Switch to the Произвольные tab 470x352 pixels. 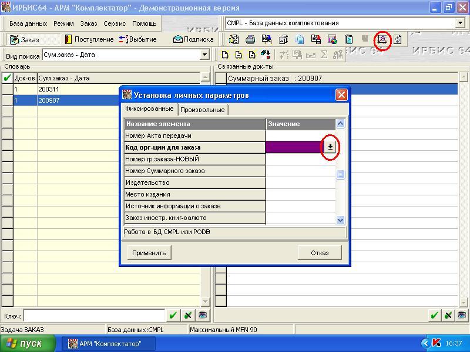[202, 110]
